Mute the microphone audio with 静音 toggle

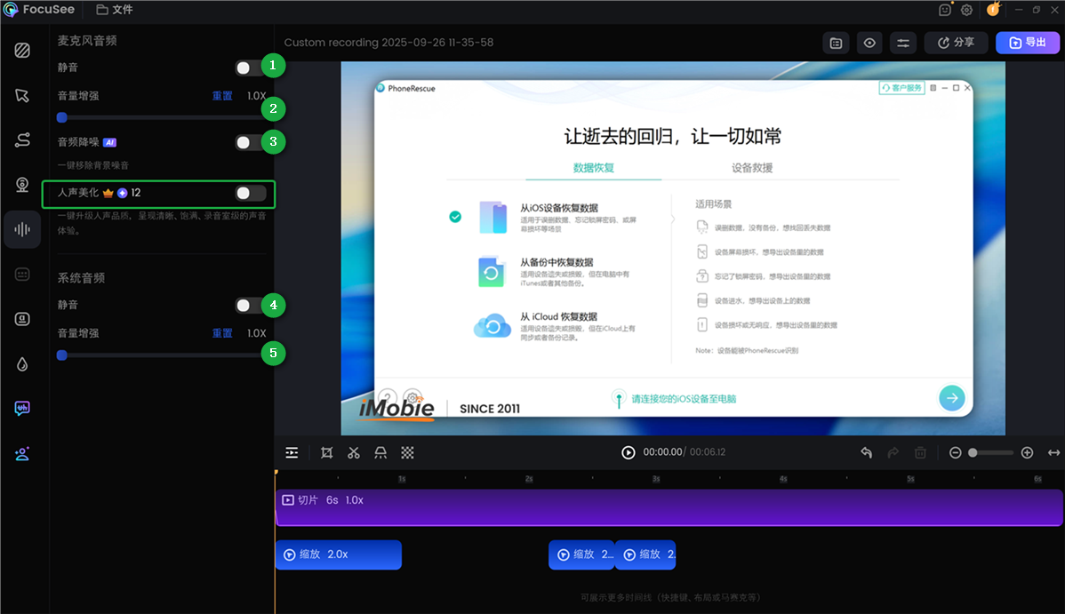[250, 67]
